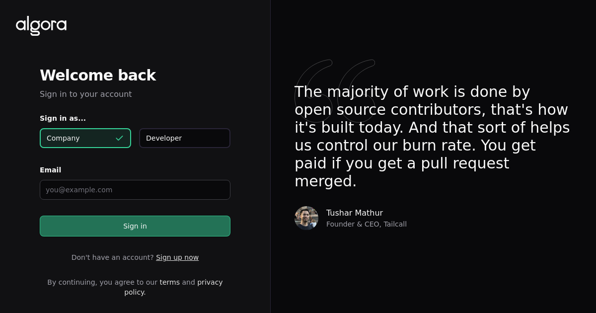The height and width of the screenshot is (313, 596).
Task: Click "By continuing, you agree" text
Action: click(102, 282)
